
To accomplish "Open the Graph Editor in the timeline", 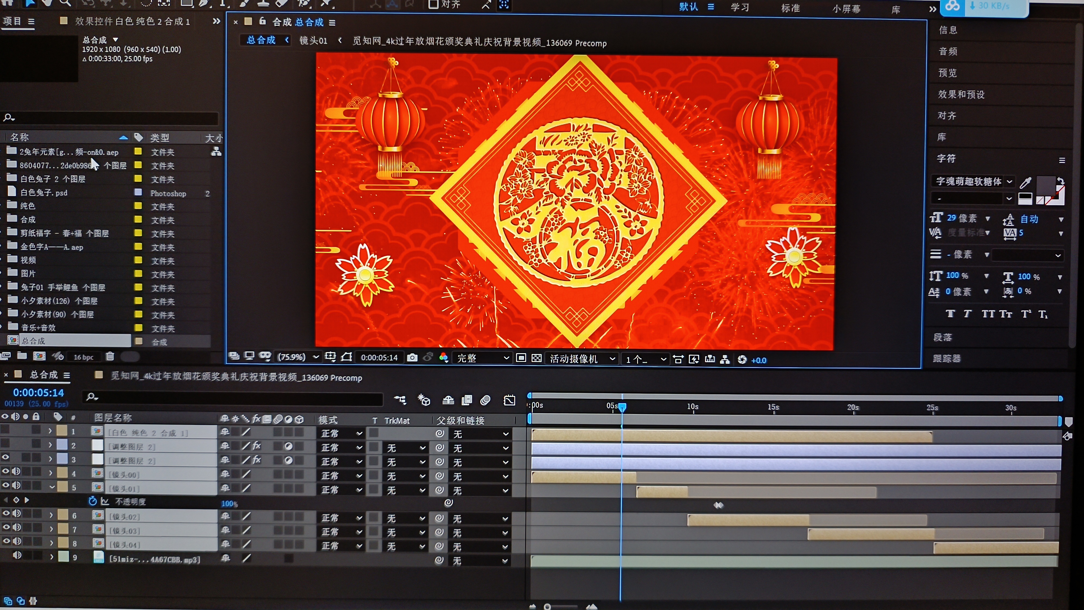I will (x=509, y=400).
